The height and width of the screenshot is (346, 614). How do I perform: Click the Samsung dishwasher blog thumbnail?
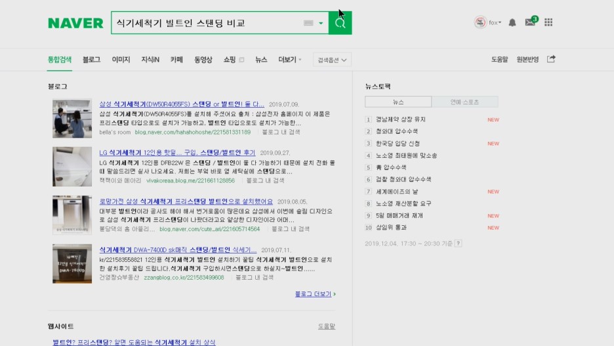click(x=72, y=118)
